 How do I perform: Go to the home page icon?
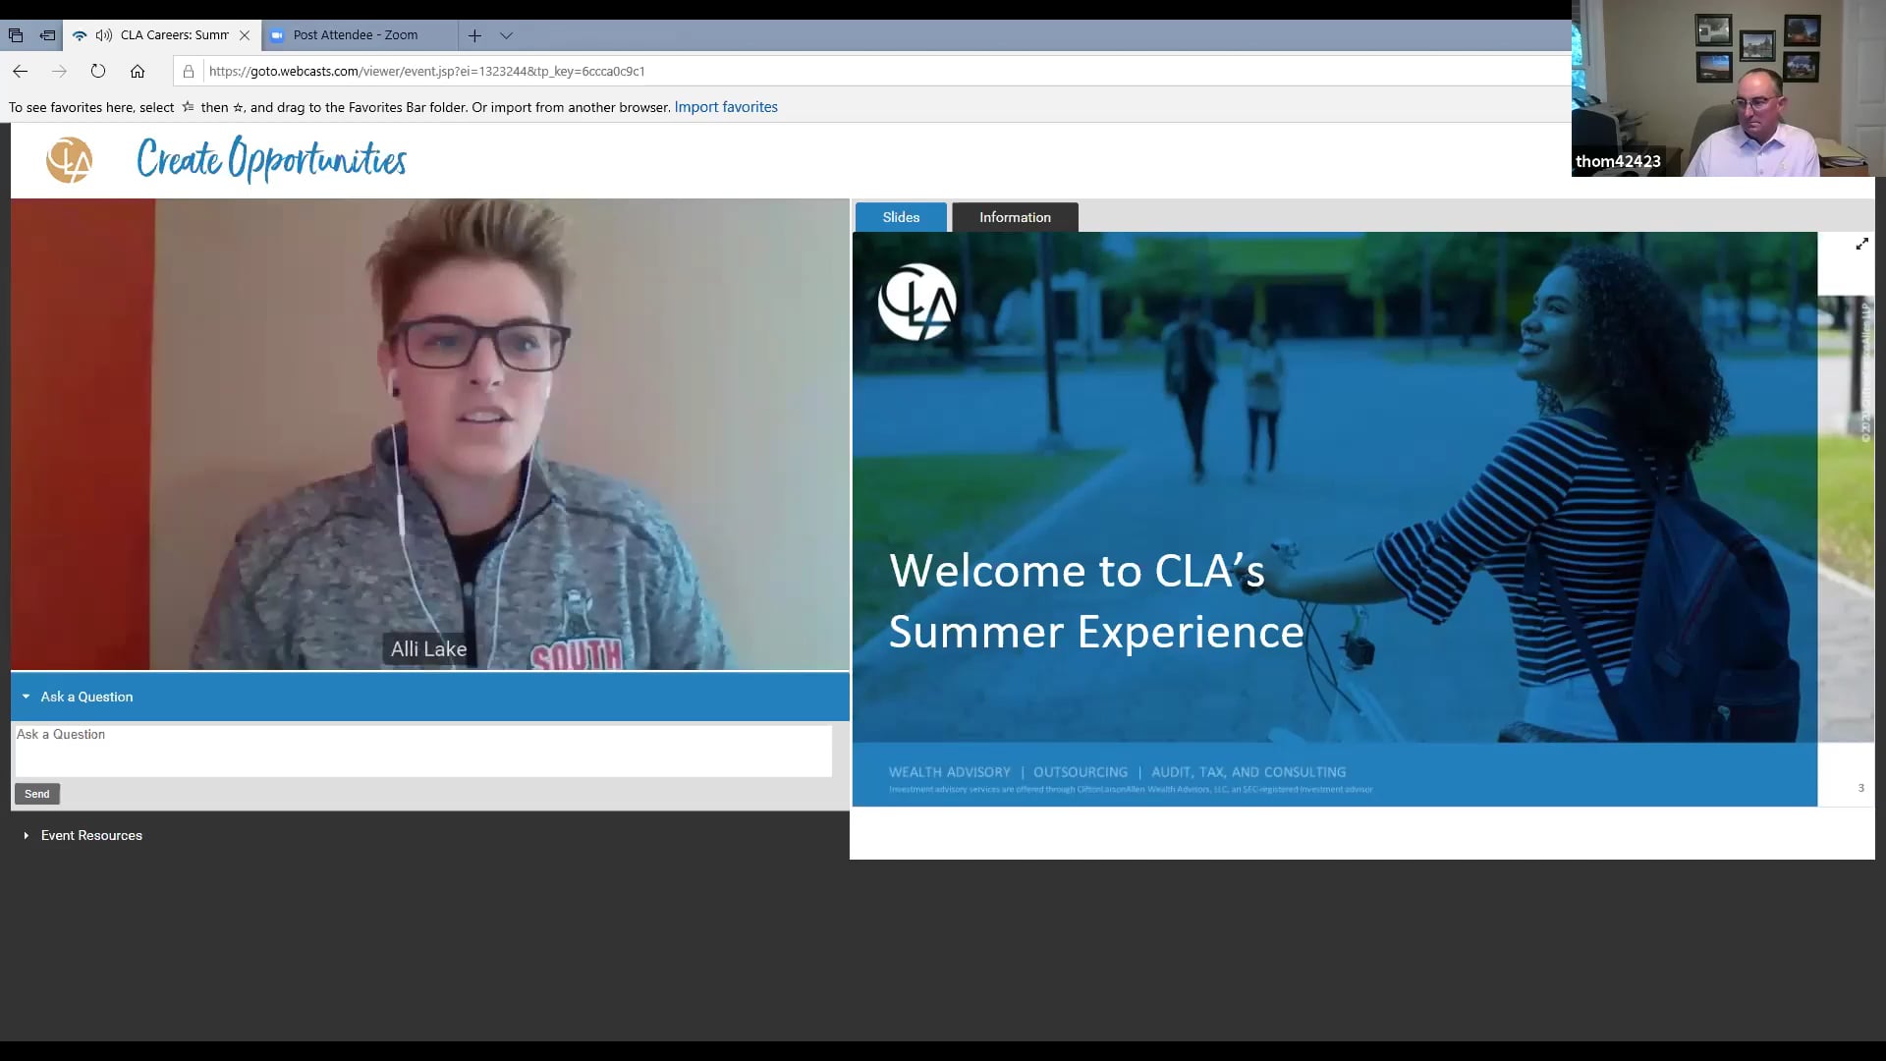point(138,71)
